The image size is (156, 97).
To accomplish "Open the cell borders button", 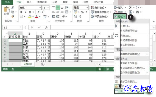I will [21, 17].
